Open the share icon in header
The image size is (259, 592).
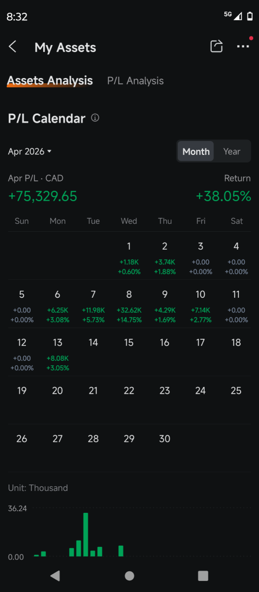216,46
